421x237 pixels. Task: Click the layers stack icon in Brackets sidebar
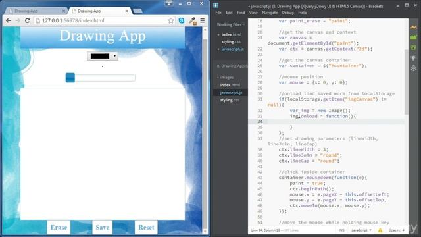[414, 68]
